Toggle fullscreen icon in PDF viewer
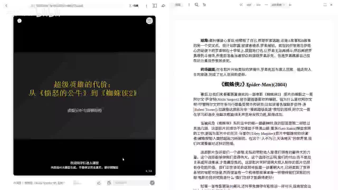338x190 pixels. click(x=325, y=5)
